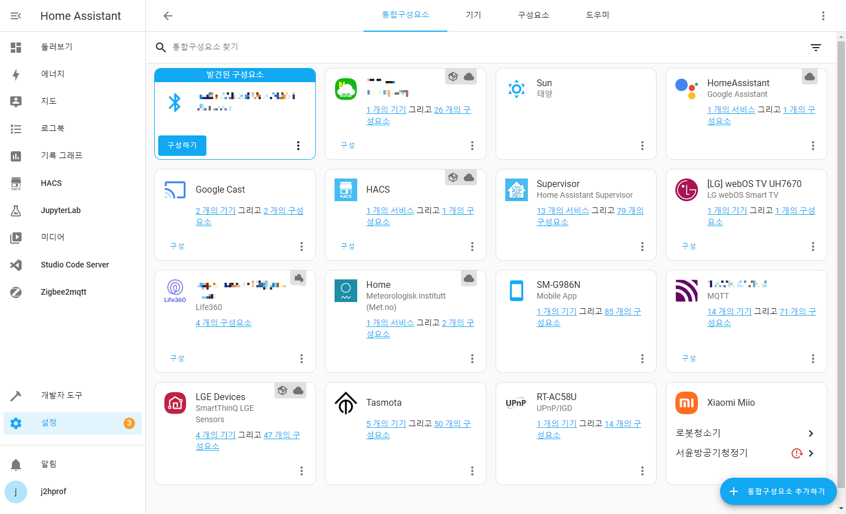This screenshot has width=846, height=514.
Task: Open Life360 4 개의 구성요소 link
Action: [x=223, y=323]
